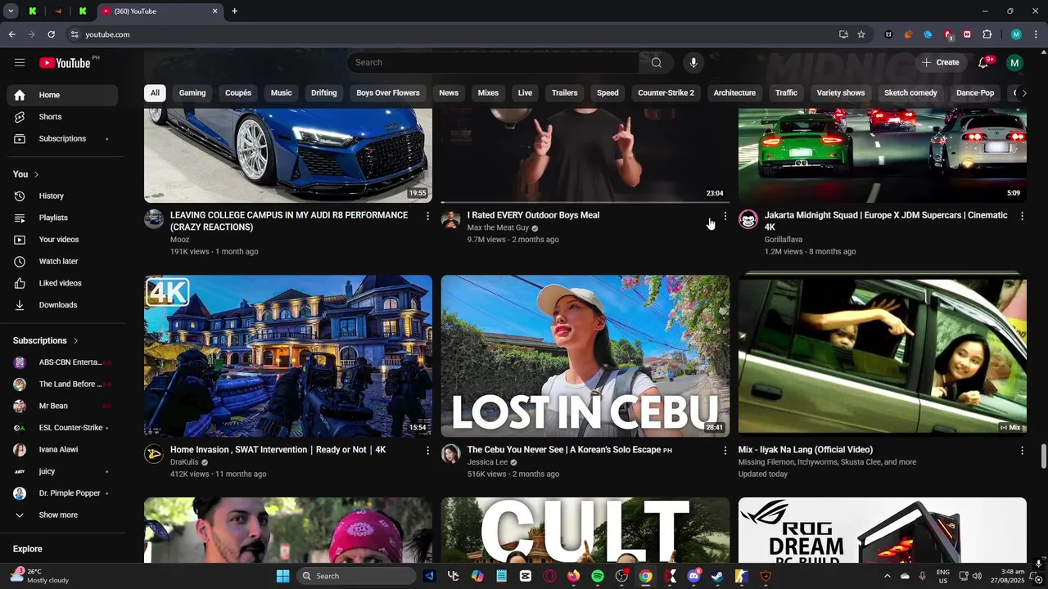Select the Sketch comedy chip
The width and height of the screenshot is (1048, 589).
[910, 93]
